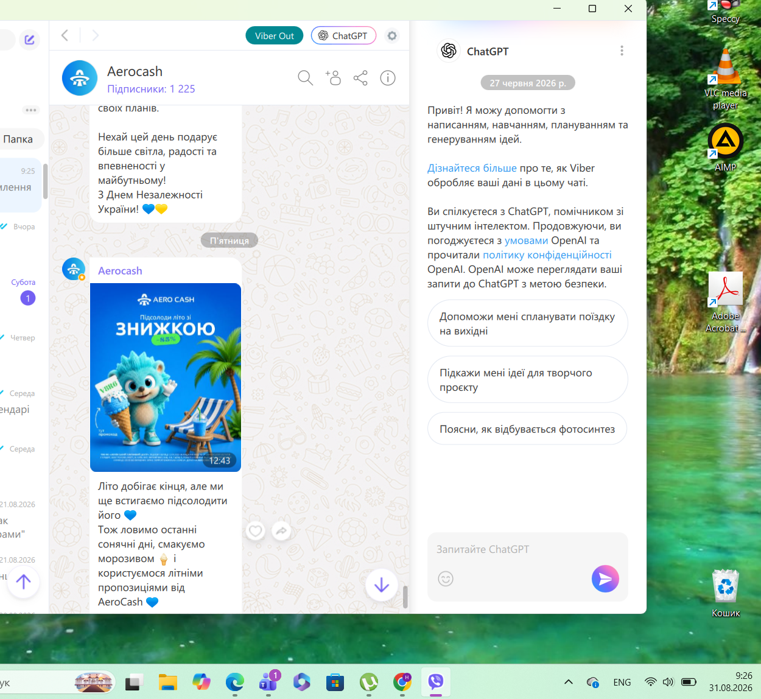Viewport: 761px width, 699px height.
Task: Choose 'Підкажи мені ідеї для творчого проєкту'
Action: click(527, 379)
